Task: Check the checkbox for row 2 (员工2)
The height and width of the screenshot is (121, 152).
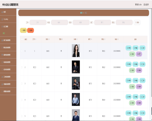Action: click(x=22, y=67)
